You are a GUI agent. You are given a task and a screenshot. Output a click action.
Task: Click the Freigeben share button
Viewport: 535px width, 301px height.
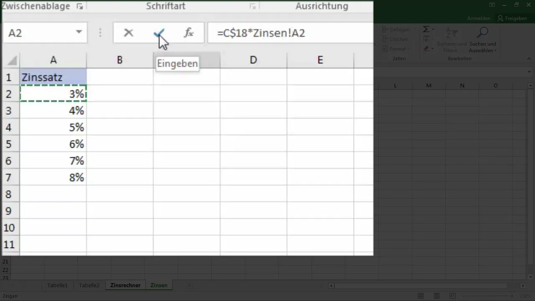tap(512, 18)
